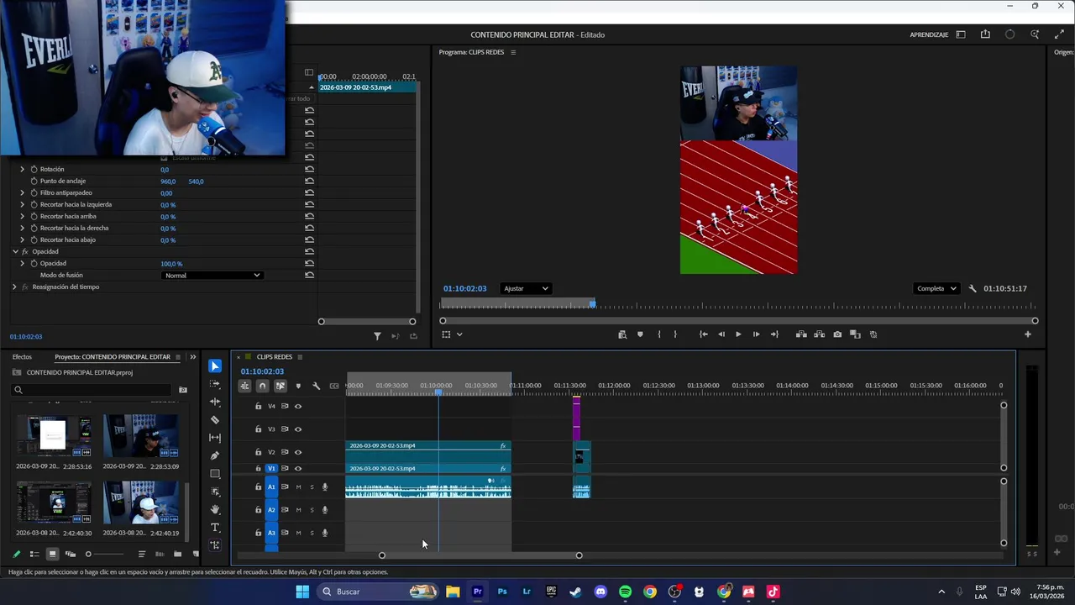This screenshot has width=1075, height=605.
Task: Step back one frame
Action: pyautogui.click(x=721, y=334)
